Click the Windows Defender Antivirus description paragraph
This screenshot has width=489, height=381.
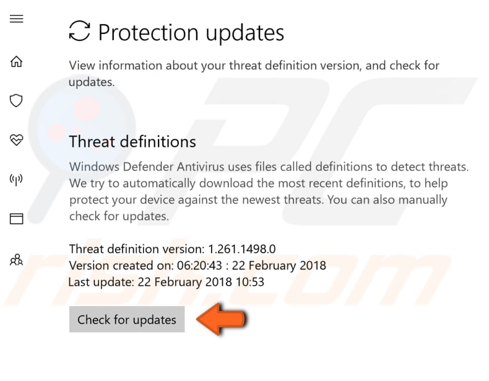[x=269, y=192]
